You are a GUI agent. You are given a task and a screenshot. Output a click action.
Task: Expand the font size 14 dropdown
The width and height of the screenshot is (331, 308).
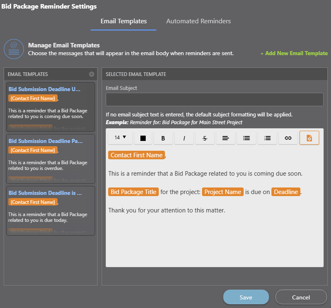pyautogui.click(x=120, y=138)
